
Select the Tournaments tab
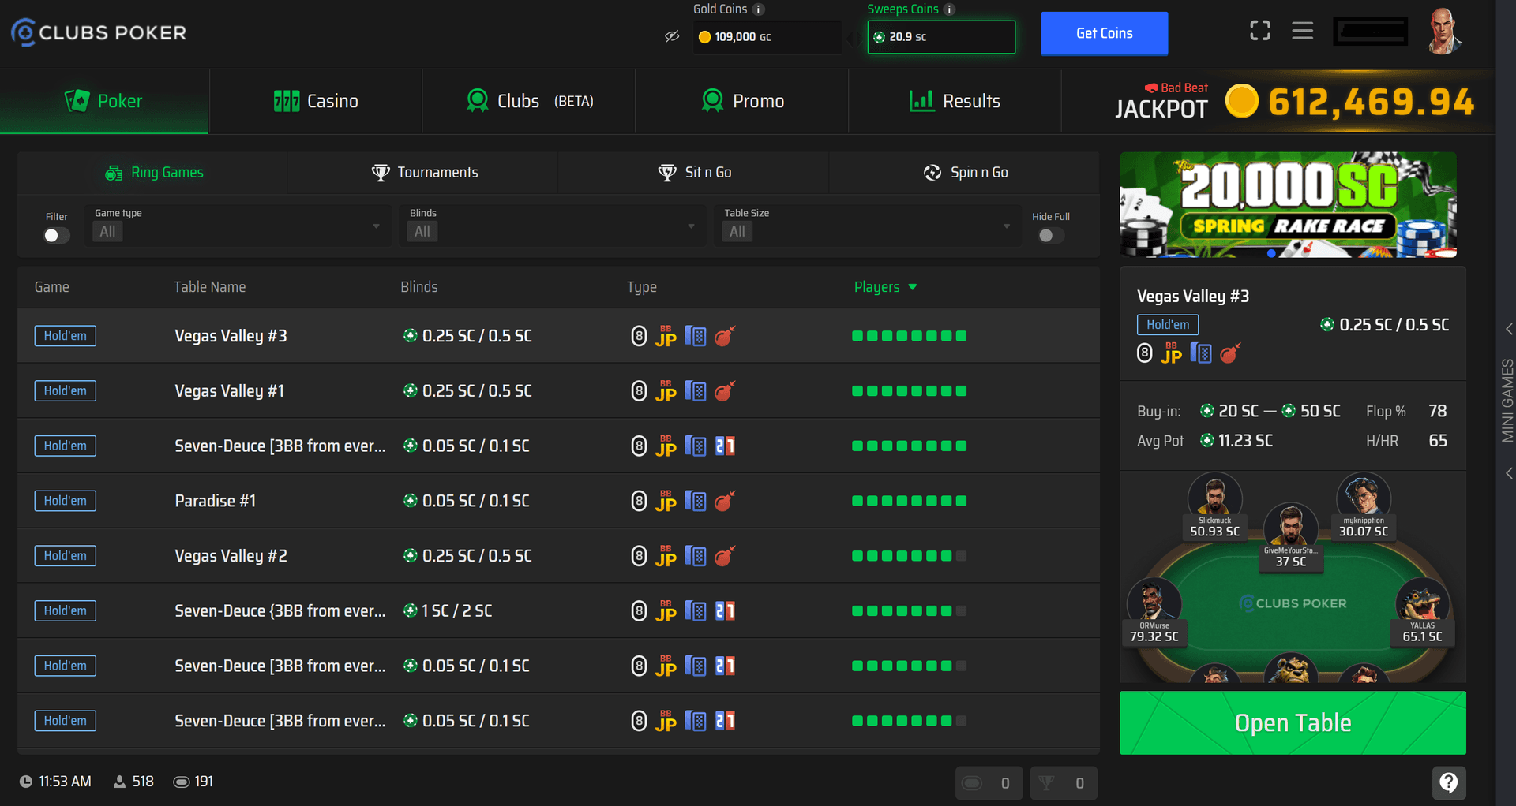pos(424,173)
